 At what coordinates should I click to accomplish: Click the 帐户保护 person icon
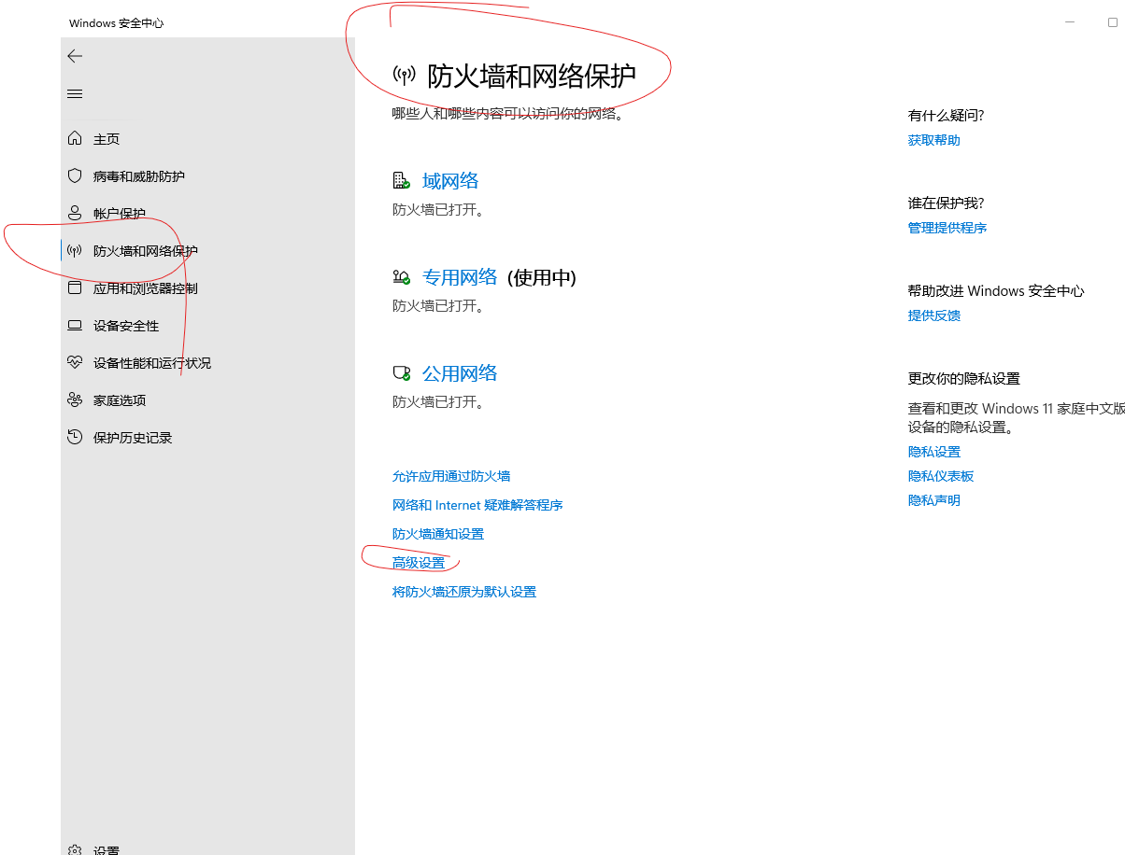[75, 213]
